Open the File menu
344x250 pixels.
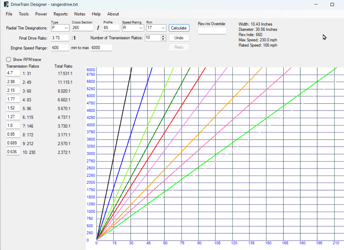point(9,14)
